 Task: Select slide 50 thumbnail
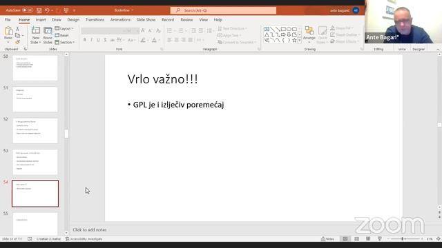35,68
